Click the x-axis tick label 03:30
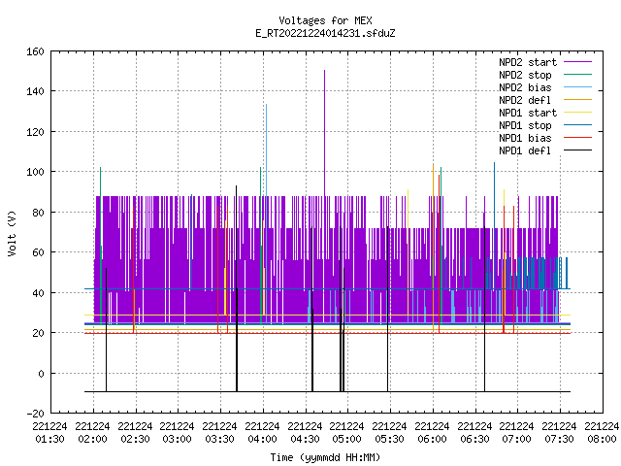Viewport: 621px width, 466px height. point(220,439)
